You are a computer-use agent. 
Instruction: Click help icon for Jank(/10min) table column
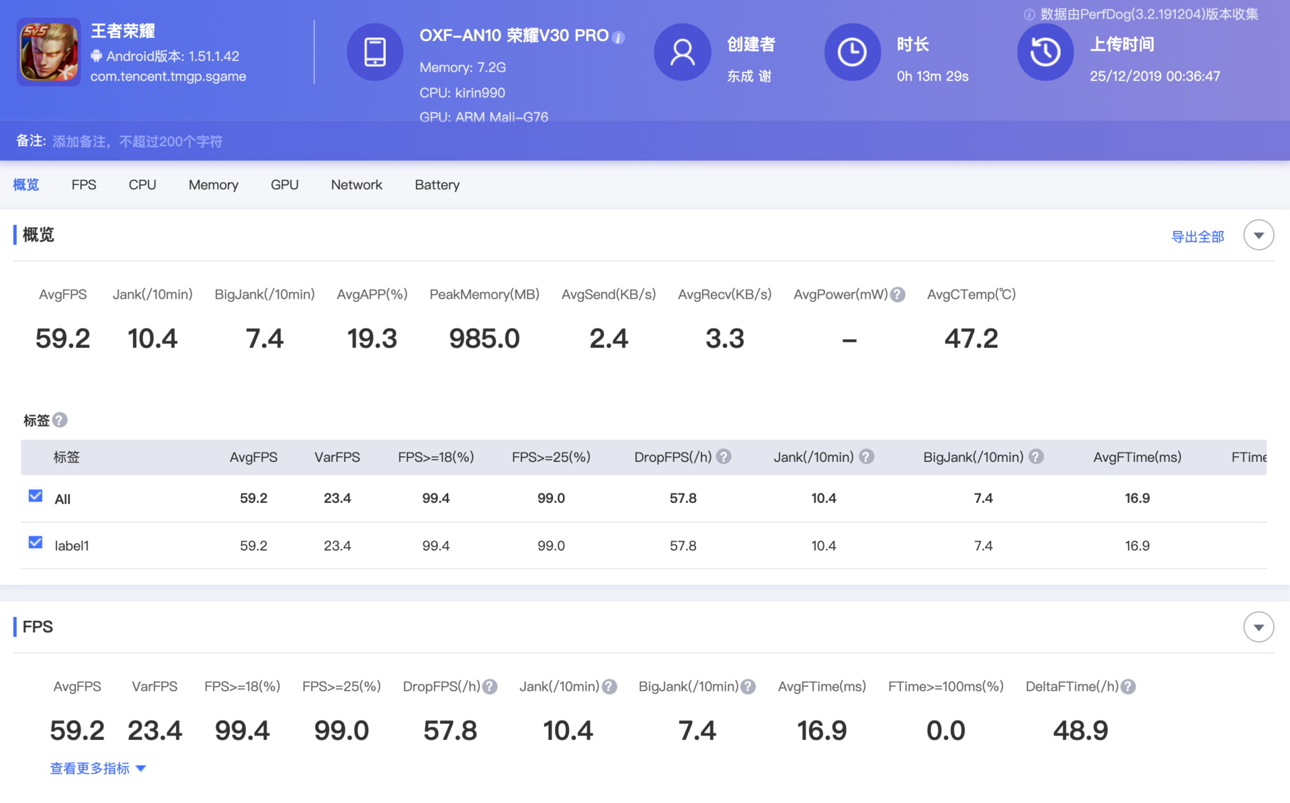click(x=867, y=457)
